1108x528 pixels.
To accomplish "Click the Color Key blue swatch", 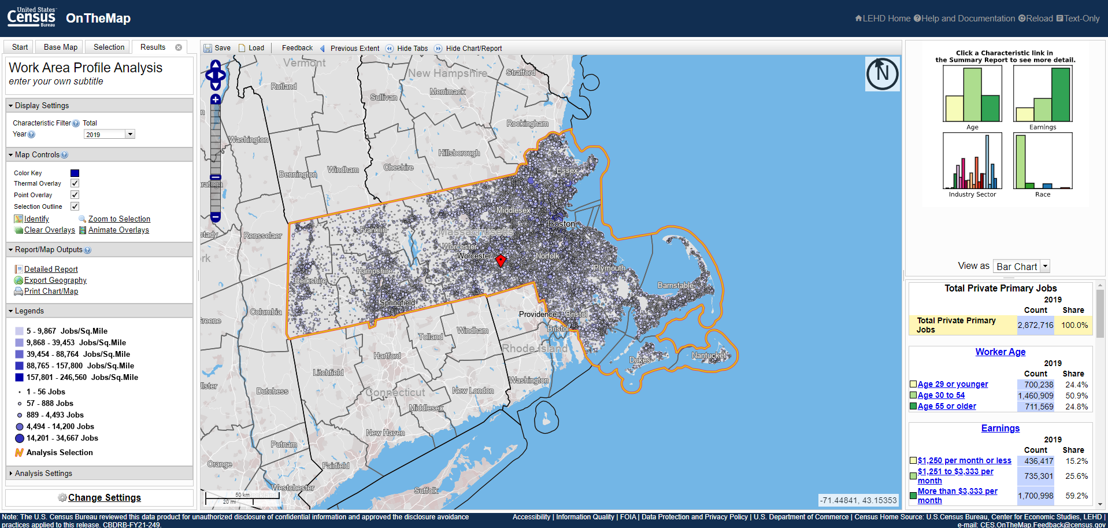I will click(x=75, y=173).
